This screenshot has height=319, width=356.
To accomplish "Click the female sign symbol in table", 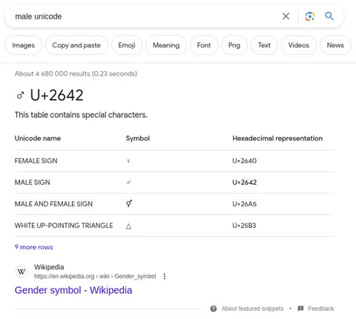I will click(128, 161).
